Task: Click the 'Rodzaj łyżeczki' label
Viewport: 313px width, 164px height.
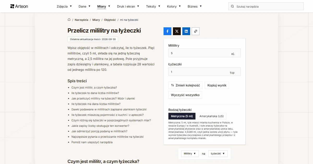Action: click(180, 110)
